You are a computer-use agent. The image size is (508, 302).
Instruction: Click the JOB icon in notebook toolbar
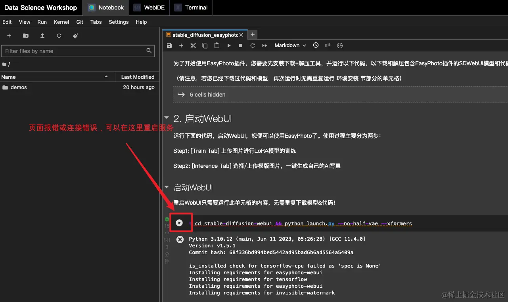(340, 46)
